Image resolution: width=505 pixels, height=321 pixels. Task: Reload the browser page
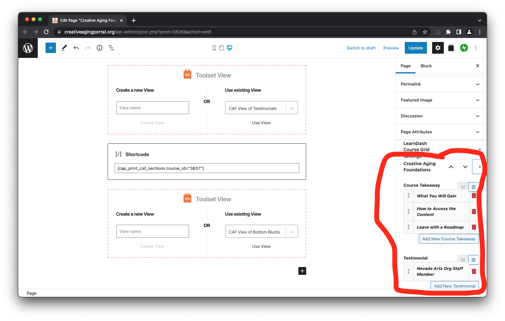pyautogui.click(x=46, y=32)
